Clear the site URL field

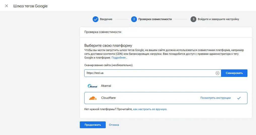click(217, 73)
